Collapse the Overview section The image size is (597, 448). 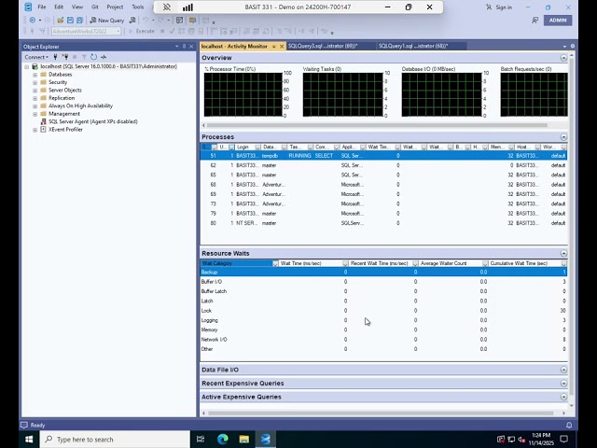click(x=563, y=58)
